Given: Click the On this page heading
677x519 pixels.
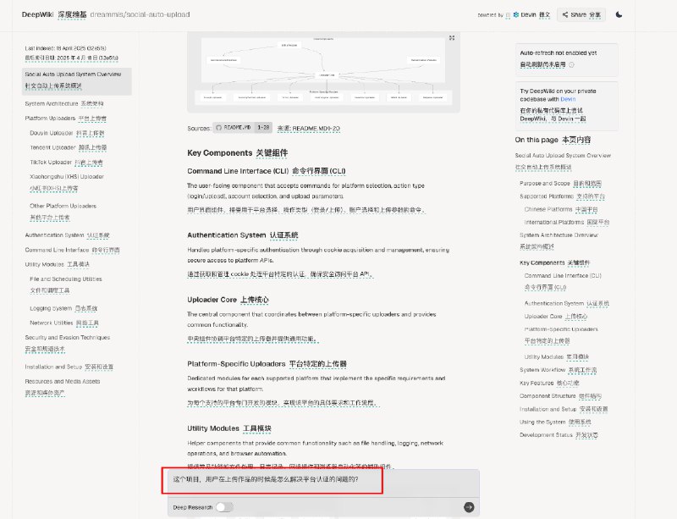Looking at the screenshot, I should 553,140.
